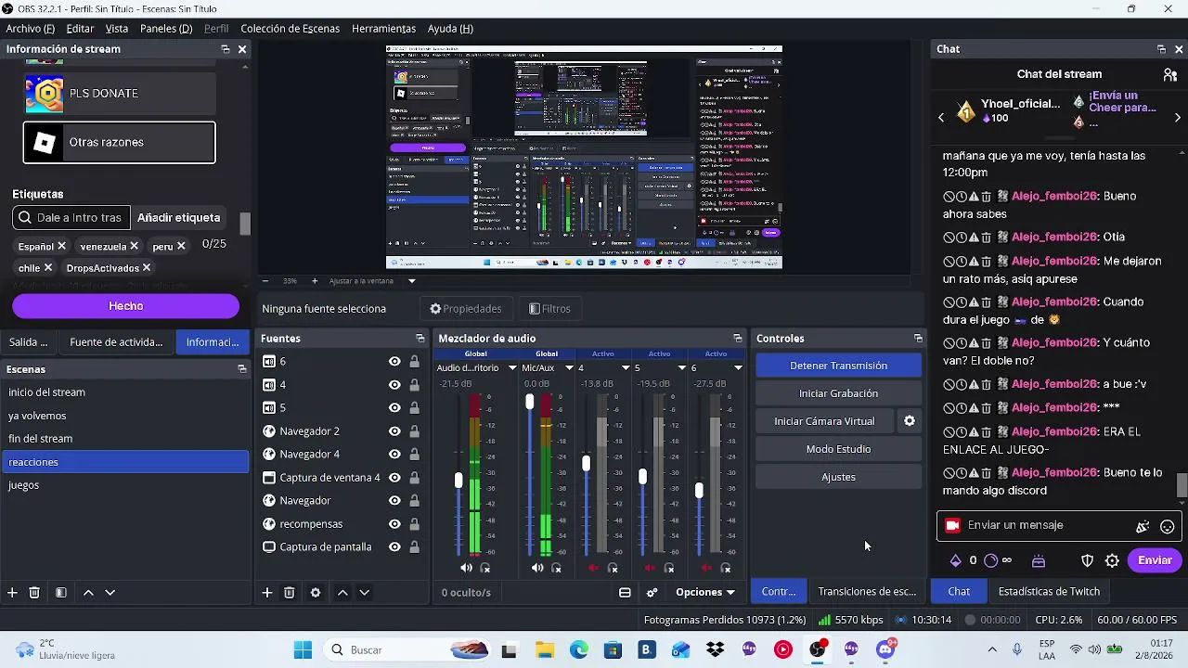
Task: Unlock the Navegador 4 source
Action: pyautogui.click(x=414, y=455)
